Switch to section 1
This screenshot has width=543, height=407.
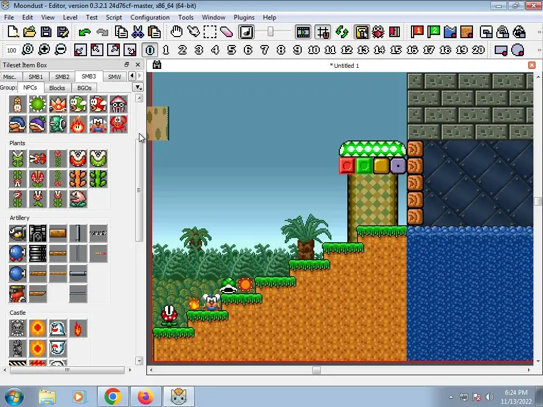point(166,50)
